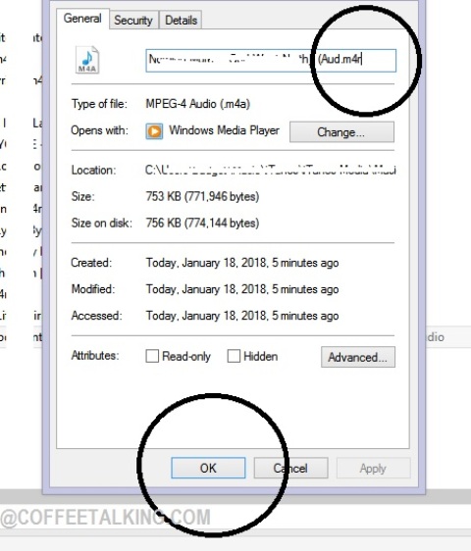Enable the Hidden attribute checkbox
Viewport: 471px width, 551px height.
(x=234, y=356)
